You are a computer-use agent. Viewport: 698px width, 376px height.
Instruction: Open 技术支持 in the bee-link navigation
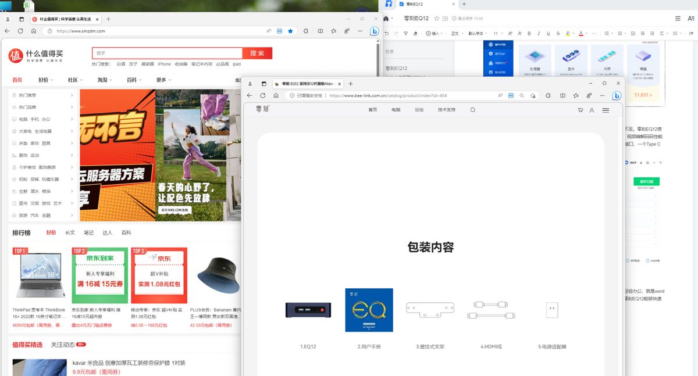[x=447, y=110]
